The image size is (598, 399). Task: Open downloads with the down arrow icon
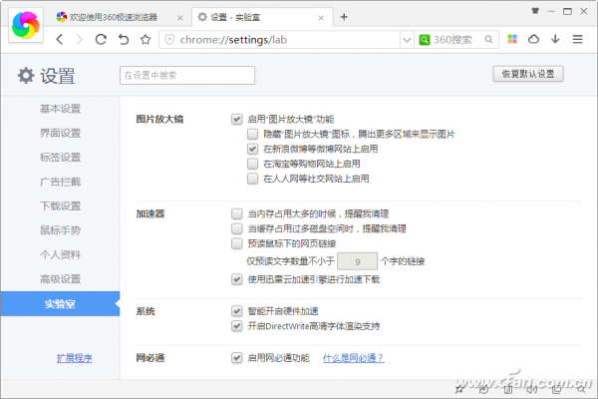tap(555, 39)
